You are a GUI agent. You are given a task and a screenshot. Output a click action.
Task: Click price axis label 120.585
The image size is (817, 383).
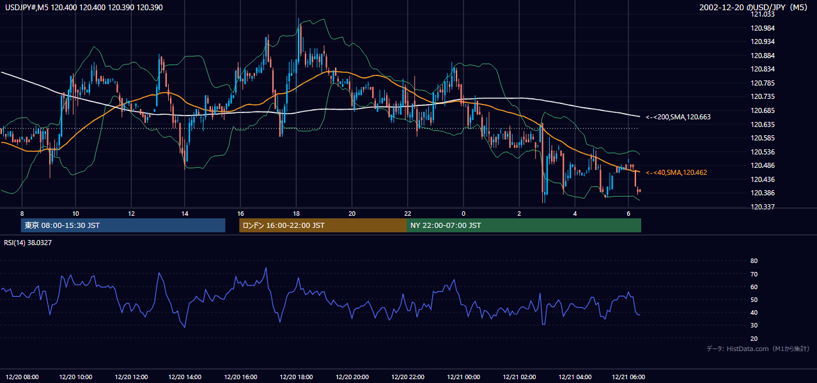[763, 138]
